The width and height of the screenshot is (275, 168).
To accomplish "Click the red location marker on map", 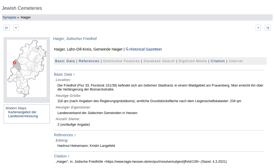I will coord(14,63).
